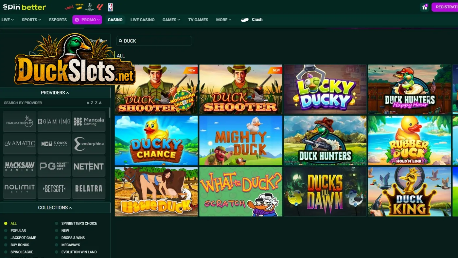Filter by 3 Oaks Gaming provider logo
The height and width of the screenshot is (258, 458).
[54, 144]
